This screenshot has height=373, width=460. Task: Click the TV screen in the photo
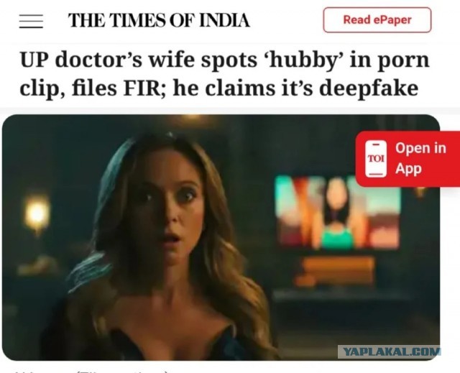coord(338,212)
